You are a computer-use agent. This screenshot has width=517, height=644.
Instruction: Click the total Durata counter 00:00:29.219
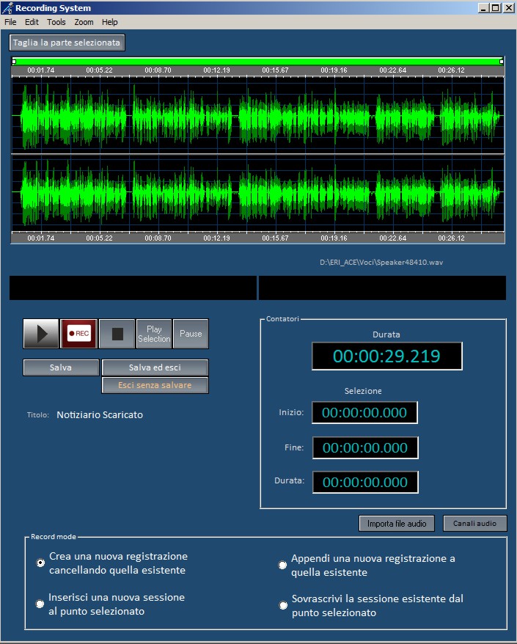coord(386,356)
